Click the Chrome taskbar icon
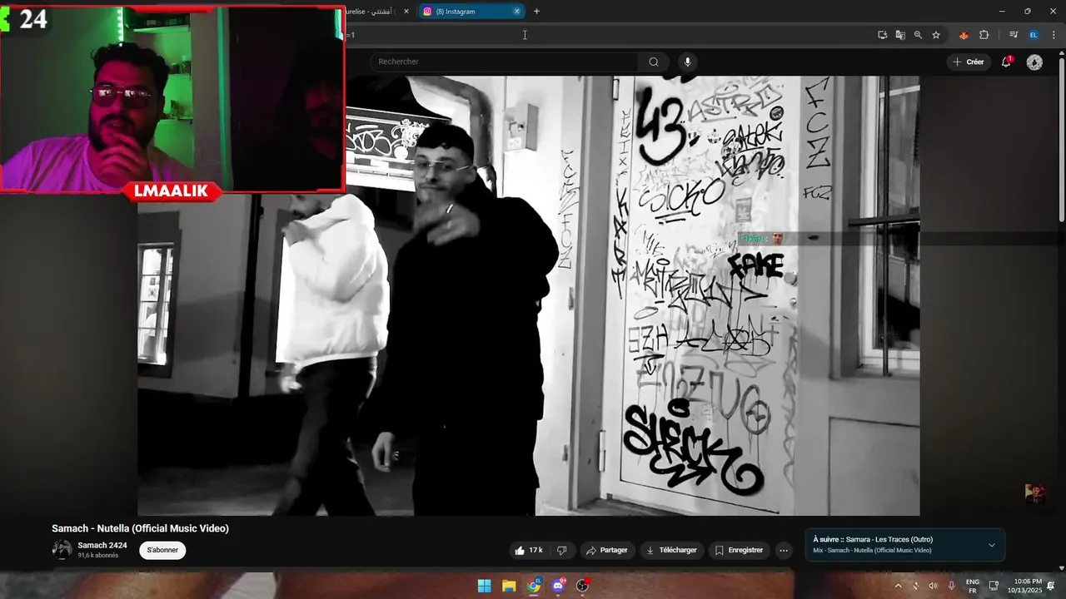The width and height of the screenshot is (1066, 599). (534, 586)
